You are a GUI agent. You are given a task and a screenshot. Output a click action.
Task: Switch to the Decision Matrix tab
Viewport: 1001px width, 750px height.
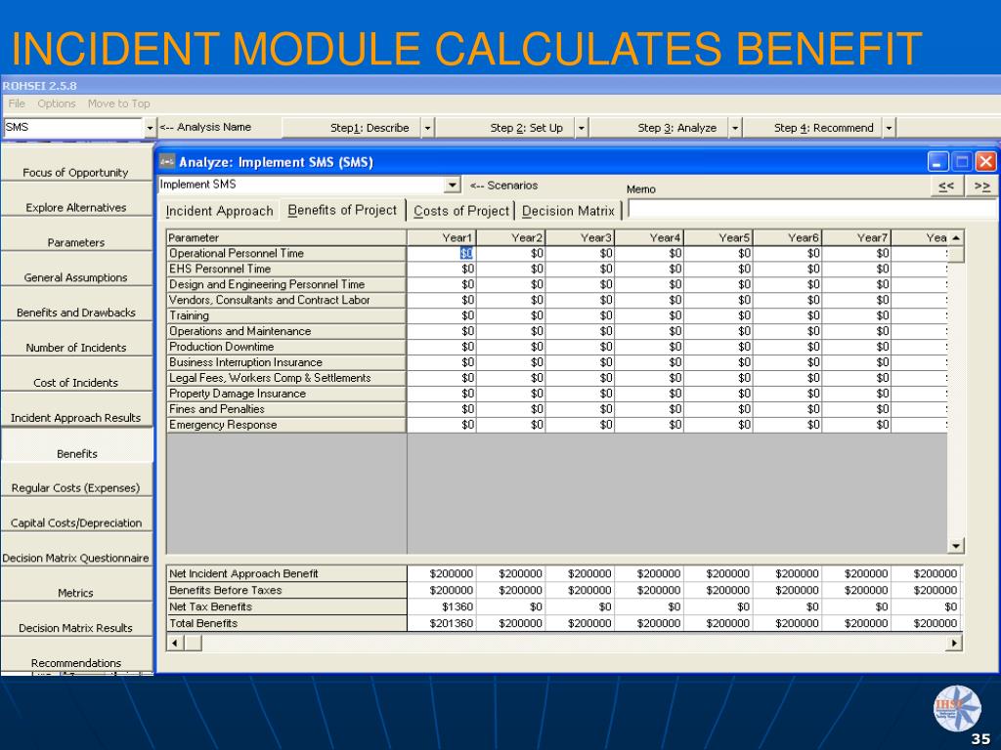pyautogui.click(x=568, y=211)
